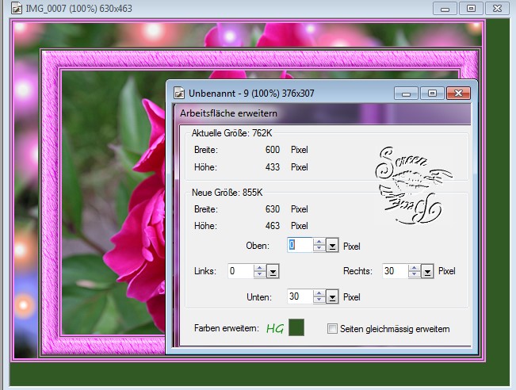The height and width of the screenshot is (390, 516).
Task: Click the Unbenannt - 9 (100%) 376x307 title text
Action: [251, 94]
